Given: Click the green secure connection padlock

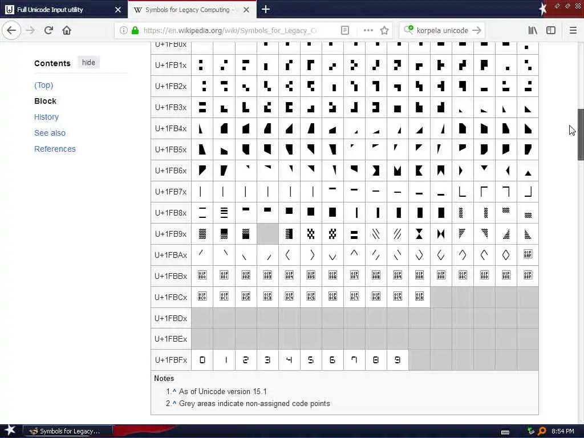Looking at the screenshot, I should [x=135, y=30].
